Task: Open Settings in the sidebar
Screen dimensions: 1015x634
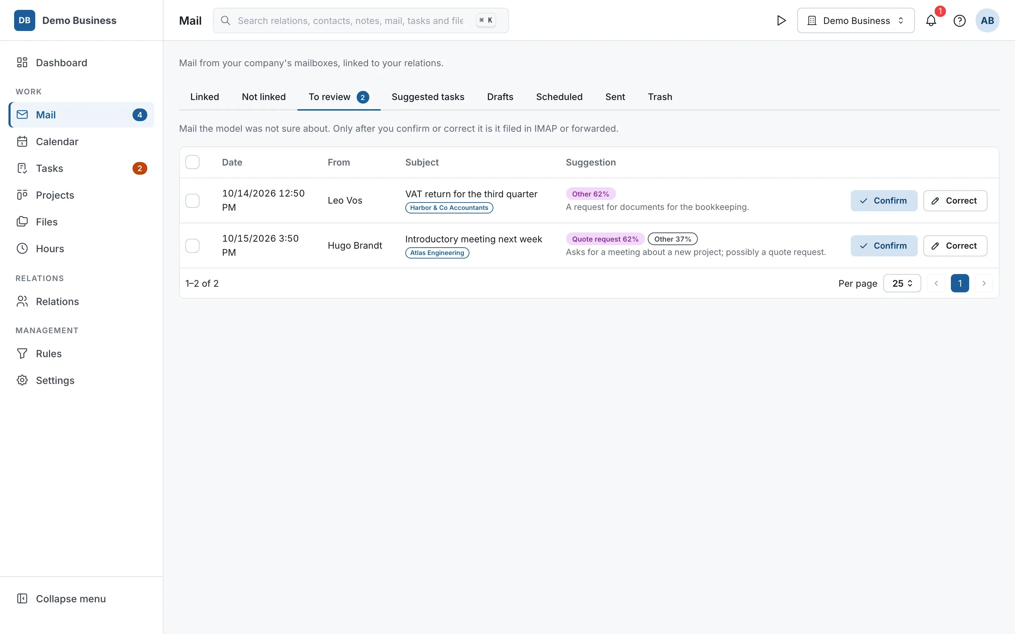Action: pos(81,380)
